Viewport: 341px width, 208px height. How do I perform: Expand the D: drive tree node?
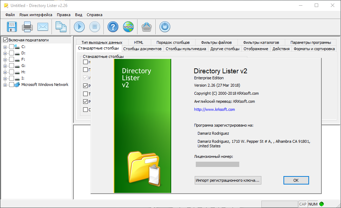point(5,53)
